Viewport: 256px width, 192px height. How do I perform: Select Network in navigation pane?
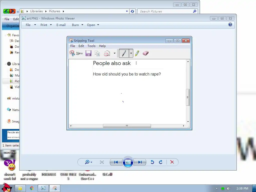click(x=13, y=110)
